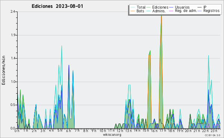Viewport: 224px width, 138px height.
Task: Click the '0 h' x-axis label
Action: coord(17,131)
